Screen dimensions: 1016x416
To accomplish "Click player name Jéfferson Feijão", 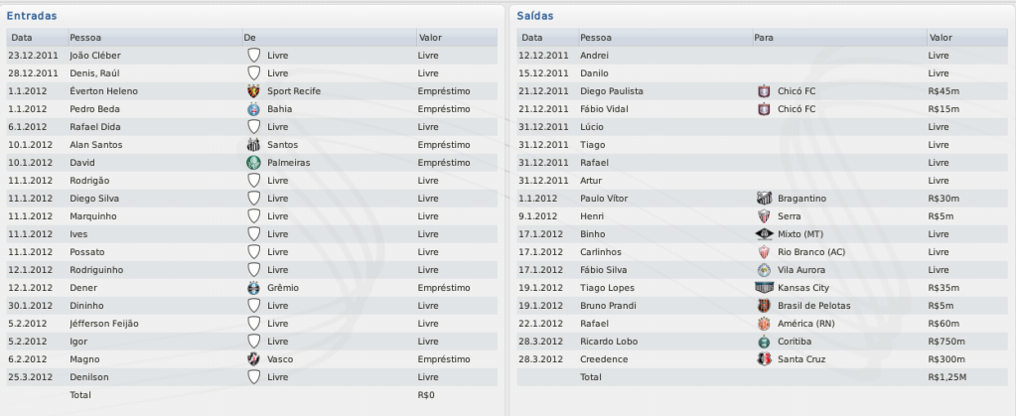I will tap(104, 324).
